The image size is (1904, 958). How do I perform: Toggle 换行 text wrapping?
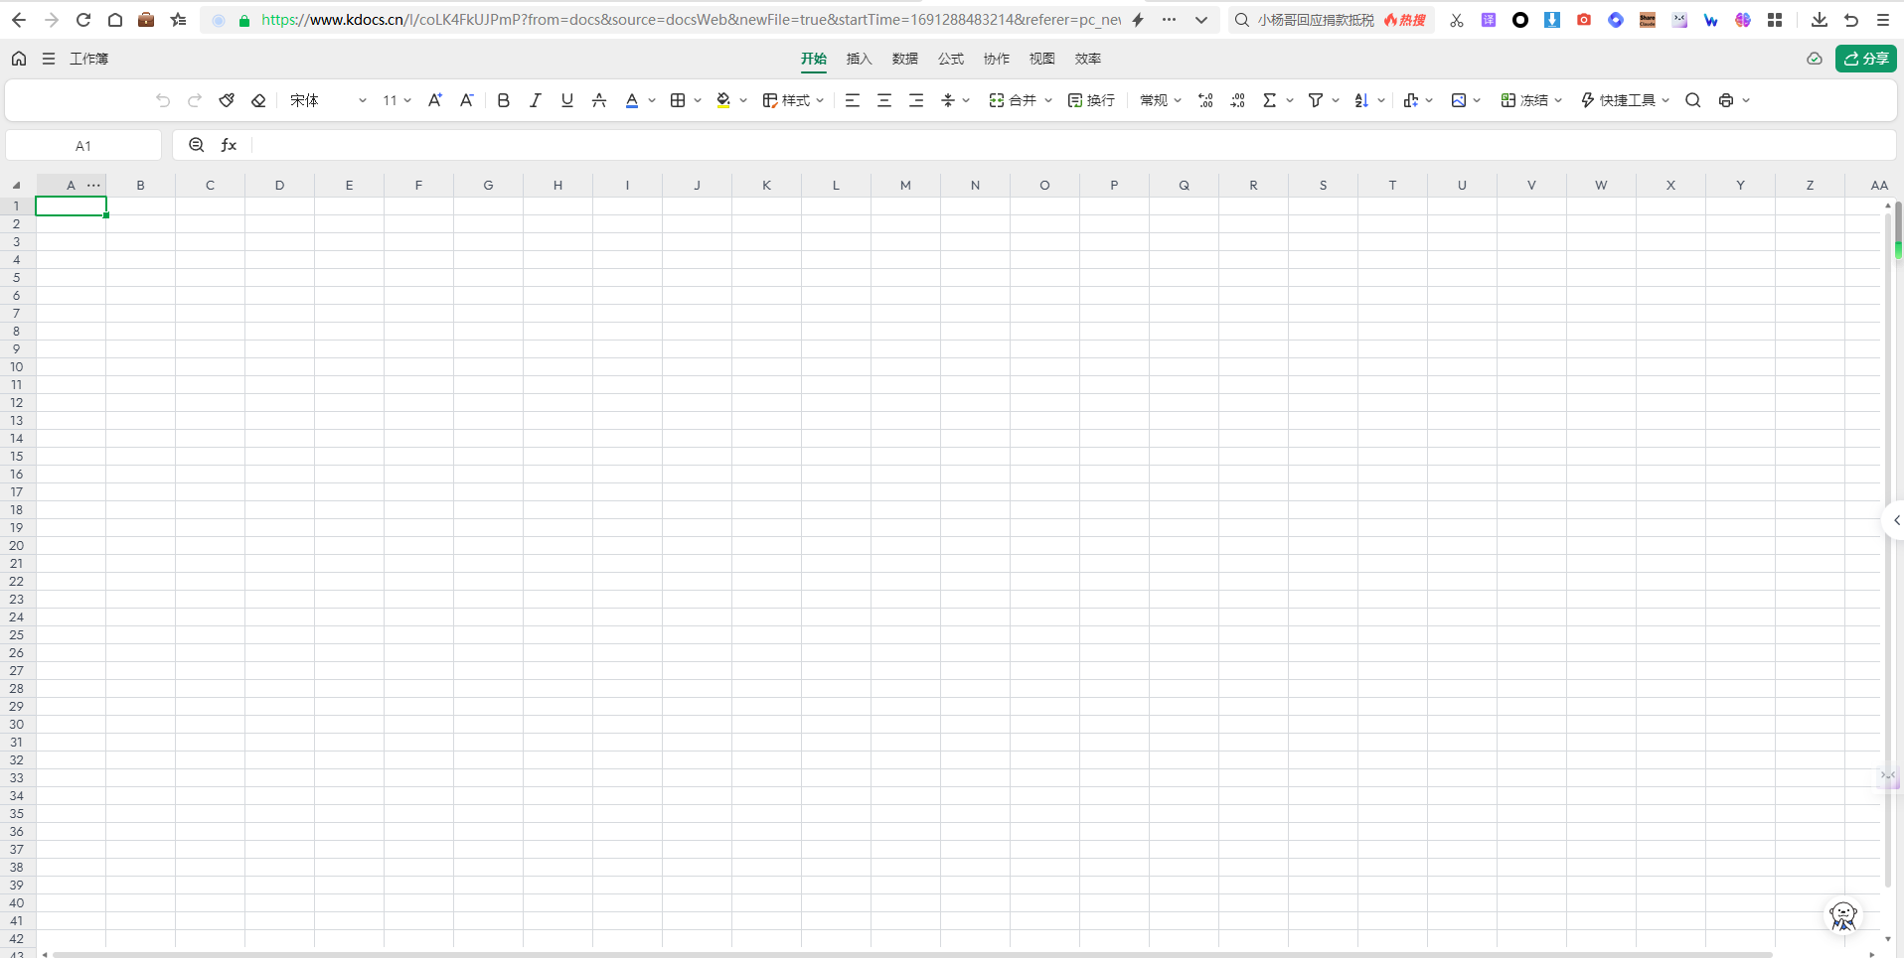1091,100
